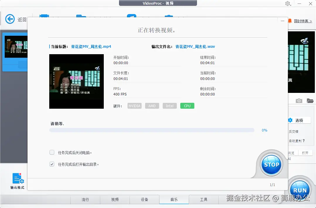Open the settings gear in the title bar

pyautogui.click(x=288, y=4)
